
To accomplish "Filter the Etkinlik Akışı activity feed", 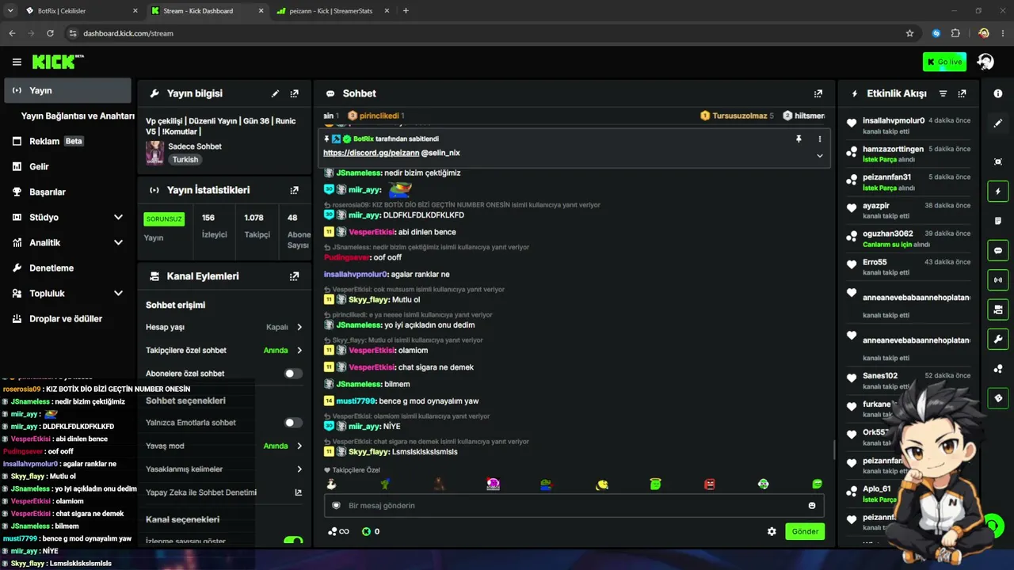I will tap(943, 93).
